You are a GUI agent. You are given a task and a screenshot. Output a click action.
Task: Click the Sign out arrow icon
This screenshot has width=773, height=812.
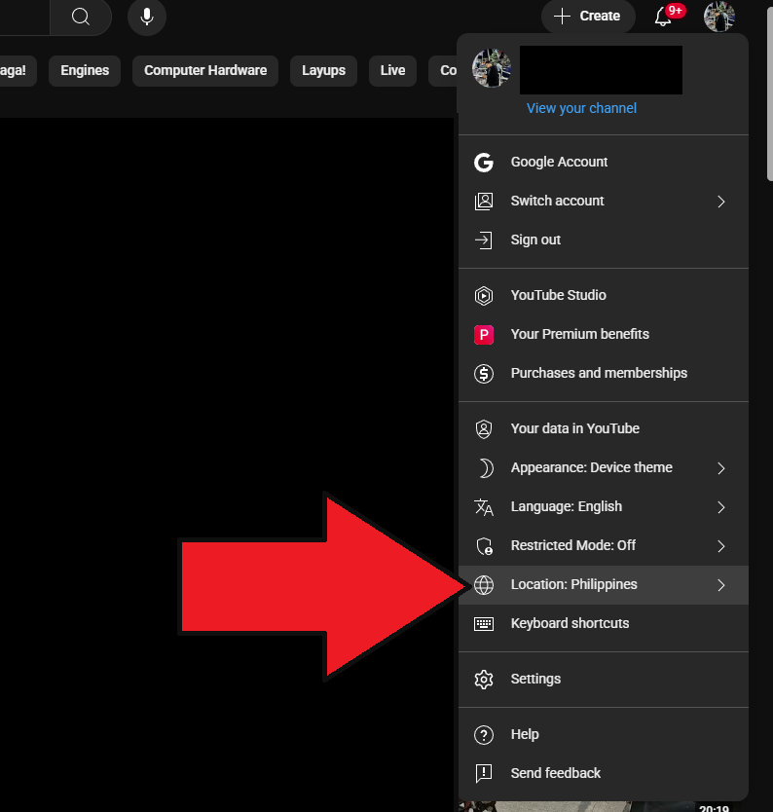(x=484, y=240)
